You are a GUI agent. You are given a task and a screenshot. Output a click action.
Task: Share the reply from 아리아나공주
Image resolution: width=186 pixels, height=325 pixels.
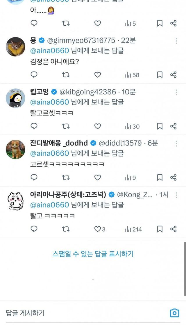click(x=174, y=229)
